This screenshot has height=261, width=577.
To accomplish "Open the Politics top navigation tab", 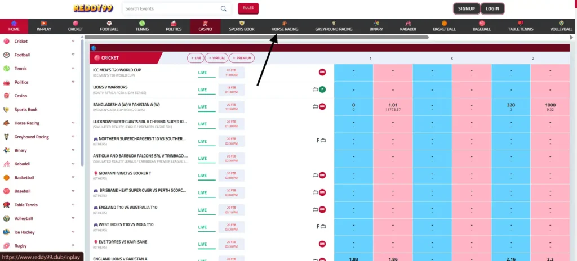I will coord(174,26).
